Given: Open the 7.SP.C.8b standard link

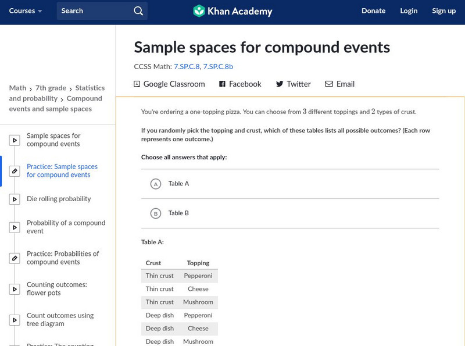Looking at the screenshot, I should 218,66.
